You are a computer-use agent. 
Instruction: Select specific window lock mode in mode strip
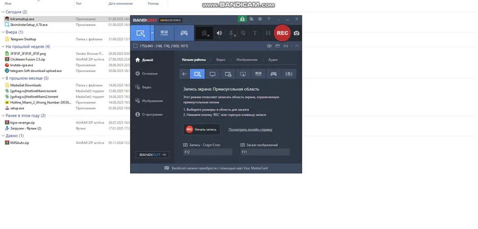click(228, 74)
